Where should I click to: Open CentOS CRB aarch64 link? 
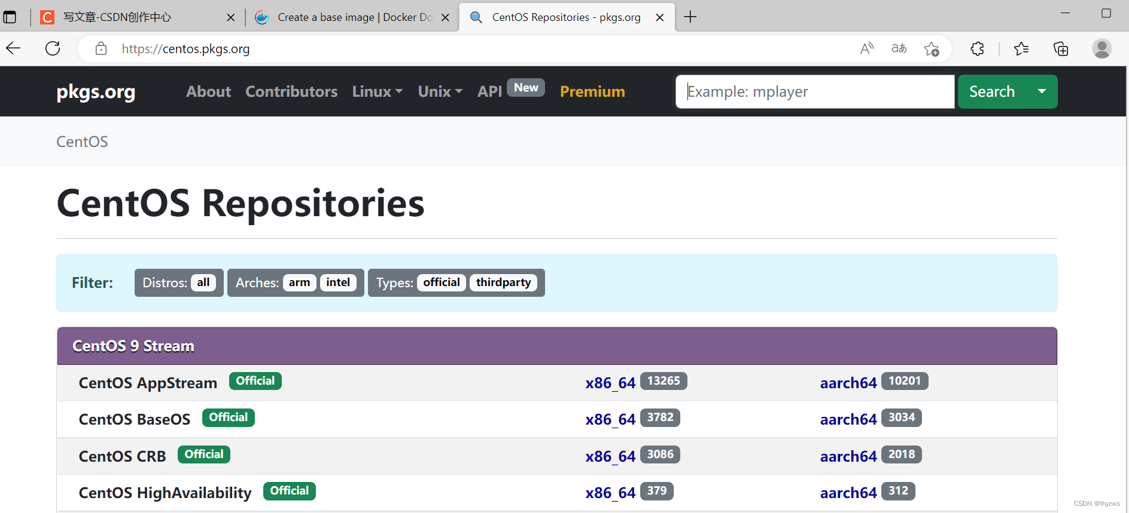click(x=848, y=456)
